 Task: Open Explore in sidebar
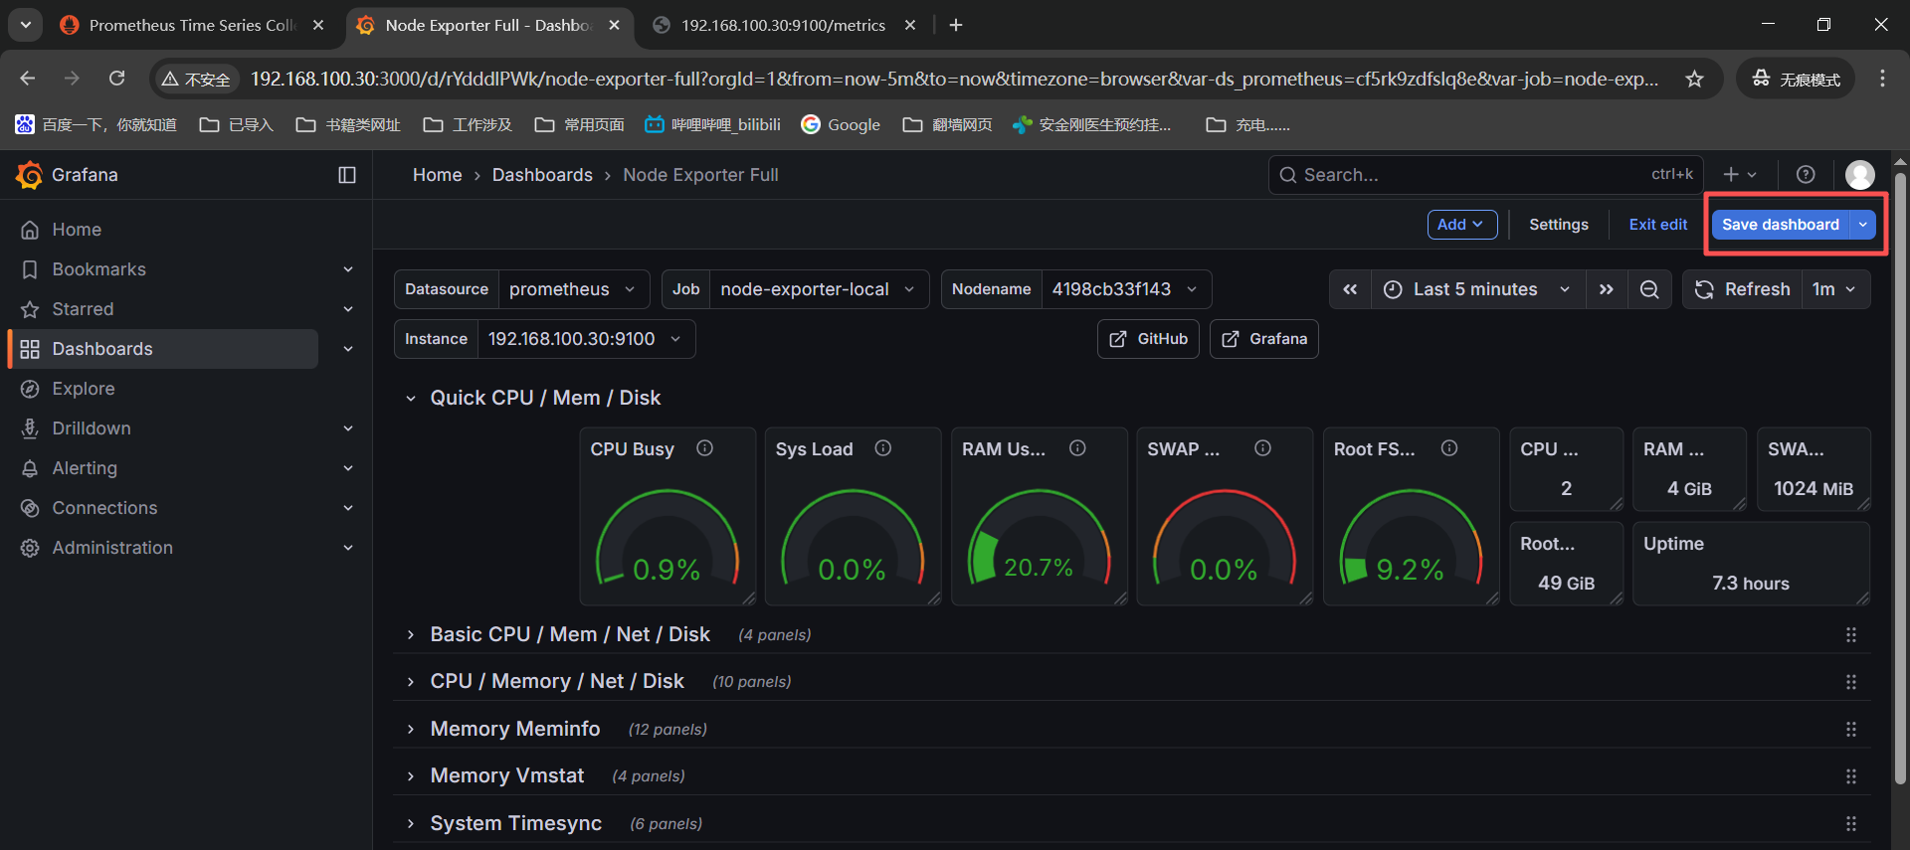tap(84, 389)
